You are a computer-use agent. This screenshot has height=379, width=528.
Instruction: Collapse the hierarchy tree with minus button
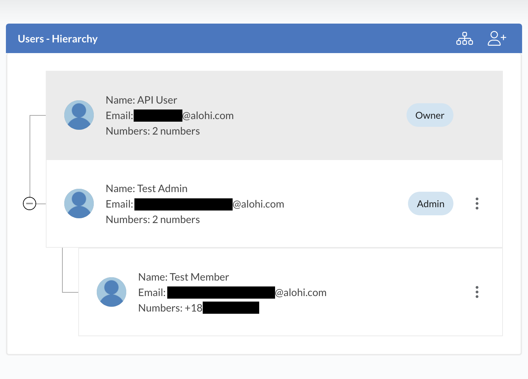30,204
